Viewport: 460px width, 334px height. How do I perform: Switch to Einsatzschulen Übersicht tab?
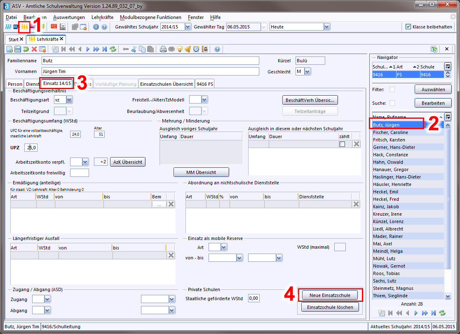click(x=167, y=84)
